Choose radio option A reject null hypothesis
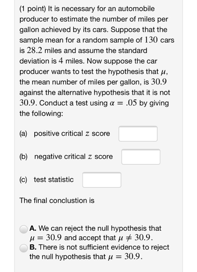The height and width of the screenshot is (272, 197). point(23,229)
